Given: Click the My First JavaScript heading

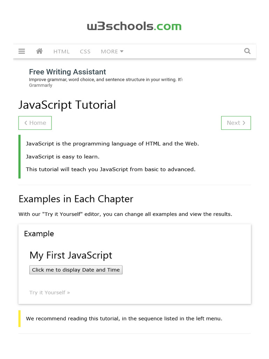Looking at the screenshot, I should point(71,255).
